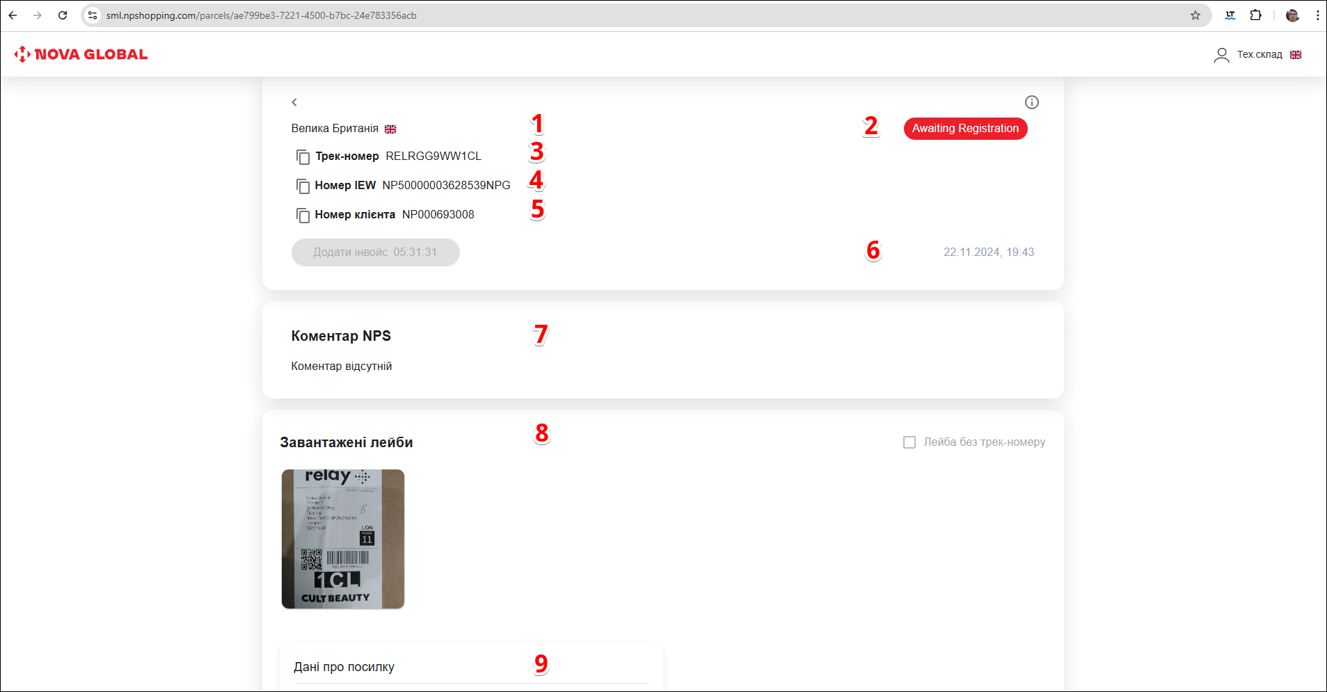Viewport: 1327px width, 692px height.
Task: Bookmark this page with the star icon
Action: click(x=1195, y=15)
